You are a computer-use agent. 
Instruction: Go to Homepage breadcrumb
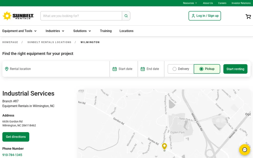[x=10, y=42]
